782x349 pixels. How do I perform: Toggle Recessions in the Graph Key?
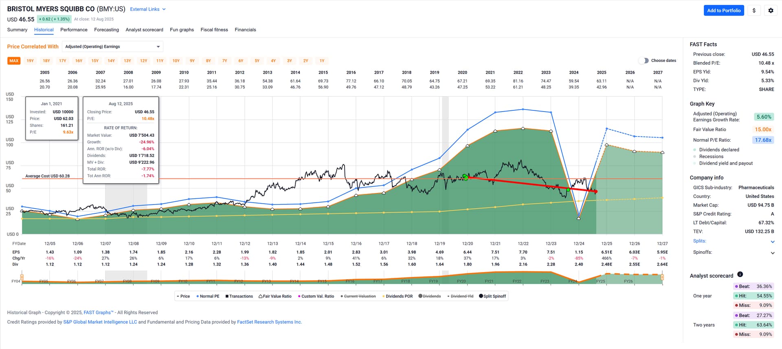tap(711, 156)
